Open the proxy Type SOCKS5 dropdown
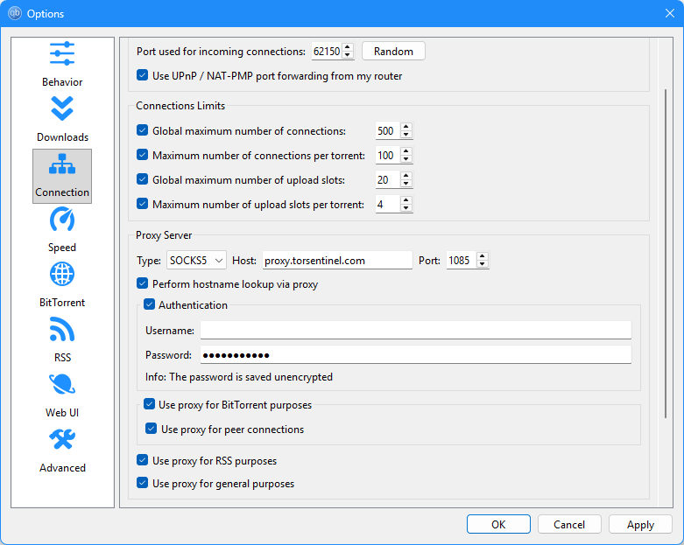 pos(196,261)
